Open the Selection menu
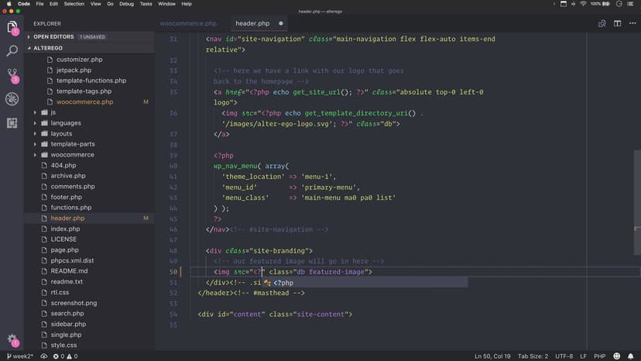The height and width of the screenshot is (361, 641). point(74,4)
